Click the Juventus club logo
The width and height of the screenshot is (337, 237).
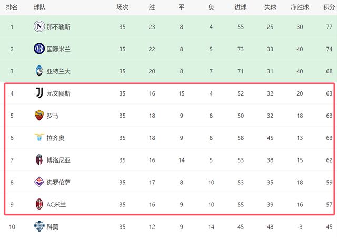pyautogui.click(x=39, y=93)
